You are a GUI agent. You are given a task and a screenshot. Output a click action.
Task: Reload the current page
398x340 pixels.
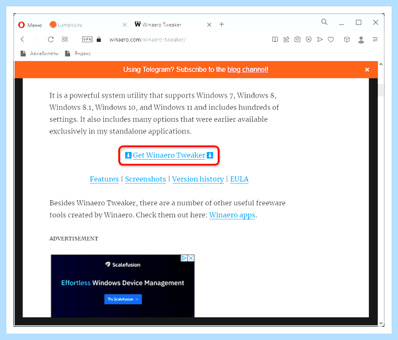tap(51, 39)
